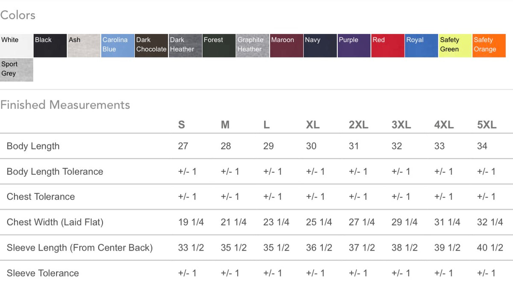Image resolution: width=513 pixels, height=290 pixels.
Task: Click the 5XL size column header
Action: (487, 125)
